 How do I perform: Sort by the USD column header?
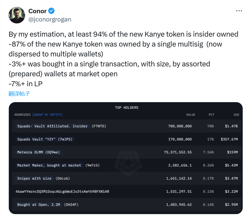click(x=236, y=115)
